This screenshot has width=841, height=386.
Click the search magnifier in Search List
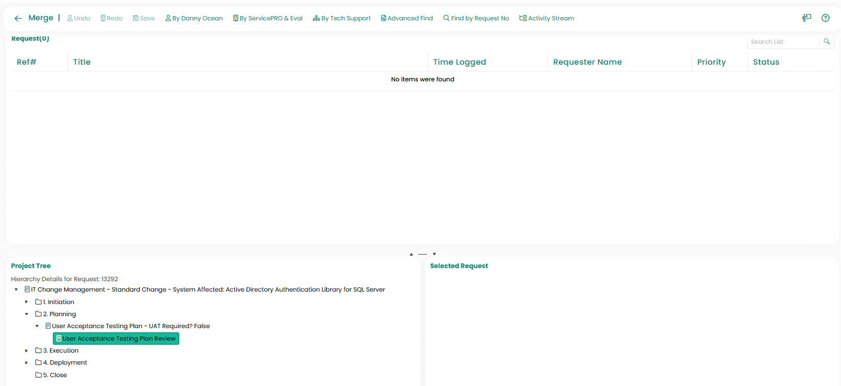coord(826,42)
